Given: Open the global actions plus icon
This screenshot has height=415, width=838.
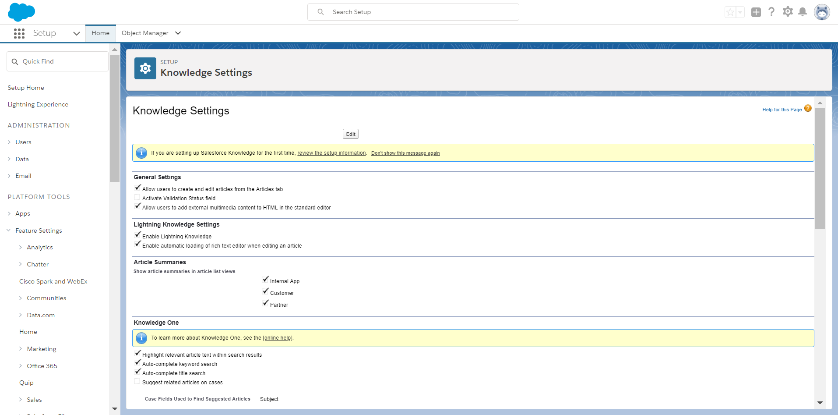Looking at the screenshot, I should click(x=756, y=12).
